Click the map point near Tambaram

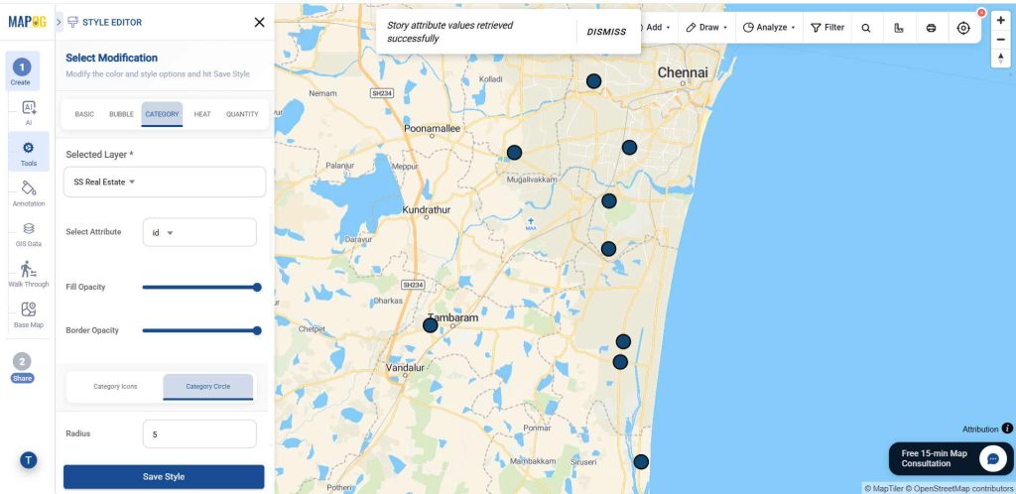431,325
